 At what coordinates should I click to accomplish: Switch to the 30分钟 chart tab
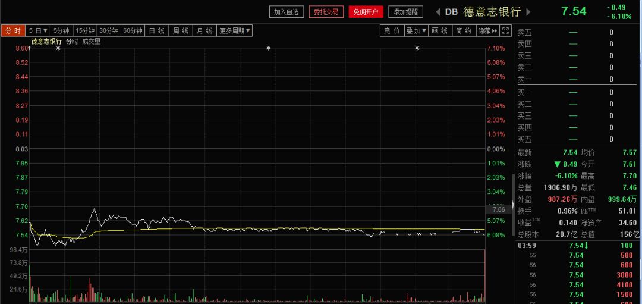109,31
